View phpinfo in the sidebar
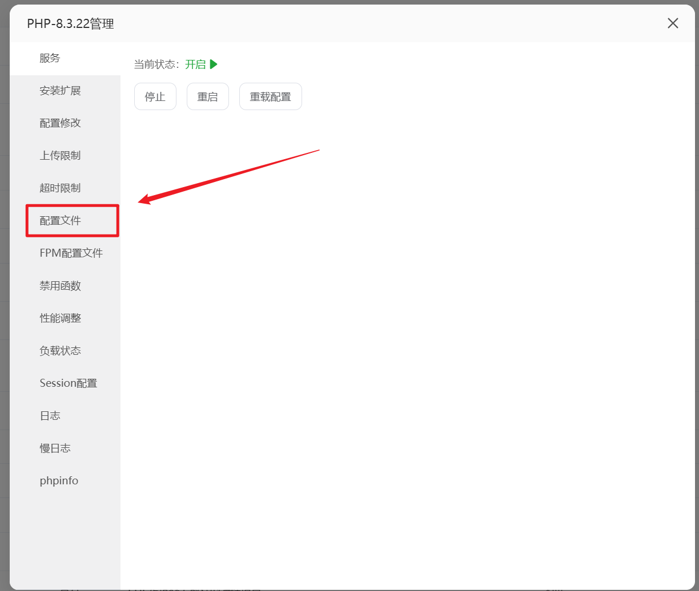Image resolution: width=699 pixels, height=591 pixels. coord(59,481)
